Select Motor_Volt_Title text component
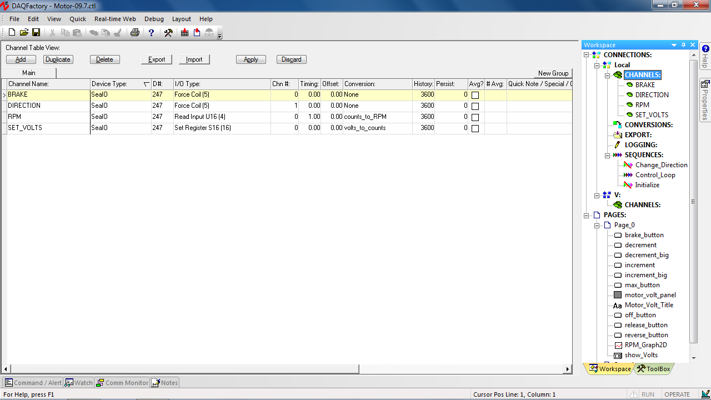 (648, 305)
